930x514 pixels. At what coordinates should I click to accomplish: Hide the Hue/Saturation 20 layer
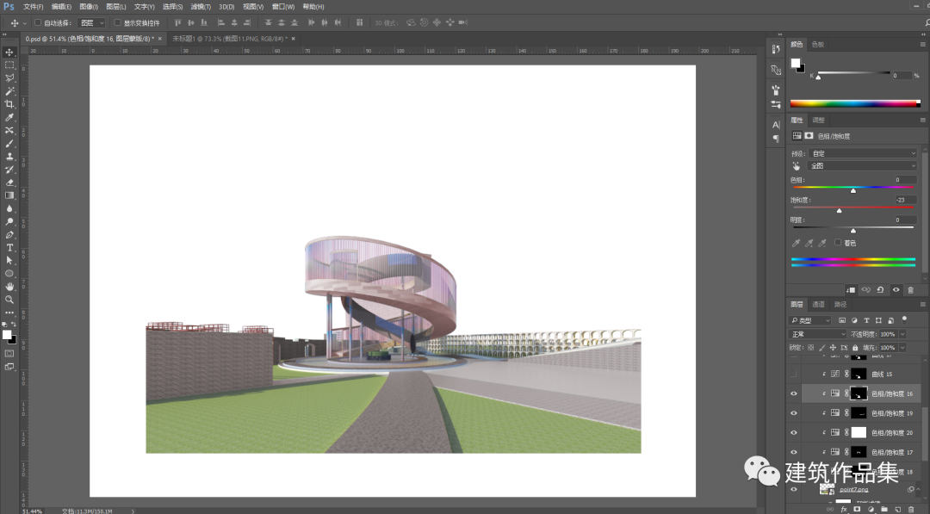pyautogui.click(x=794, y=433)
